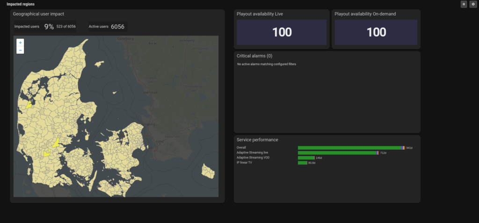Open the Critical alarms panel title

pos(254,56)
